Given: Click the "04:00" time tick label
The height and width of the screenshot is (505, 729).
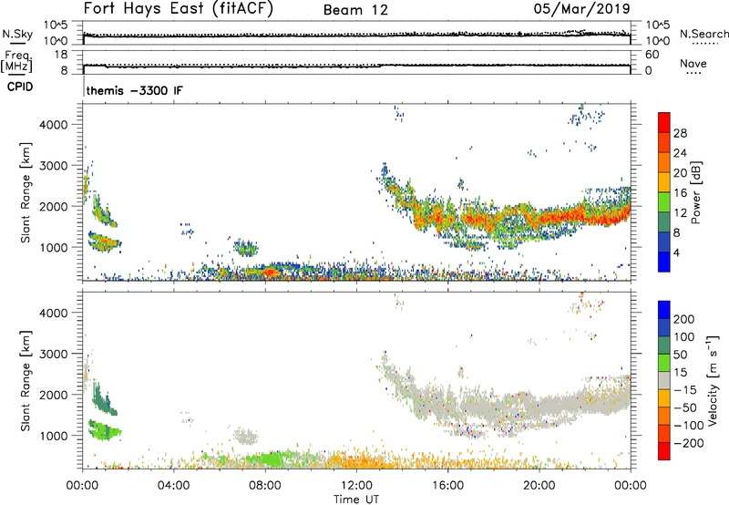Looking at the screenshot, I should 174,486.
